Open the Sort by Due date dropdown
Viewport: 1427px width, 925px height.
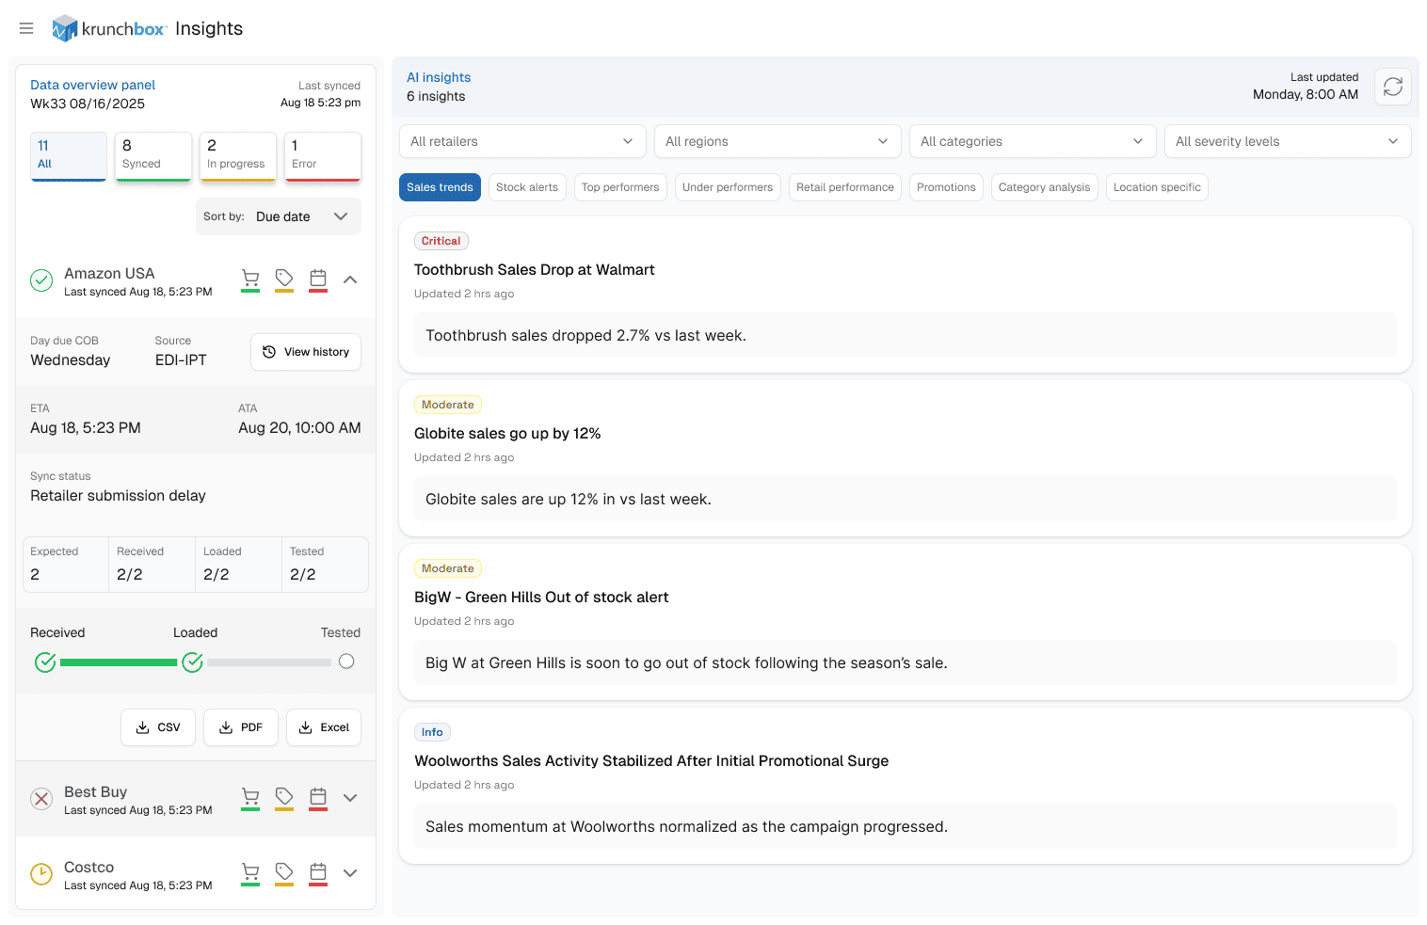point(279,216)
